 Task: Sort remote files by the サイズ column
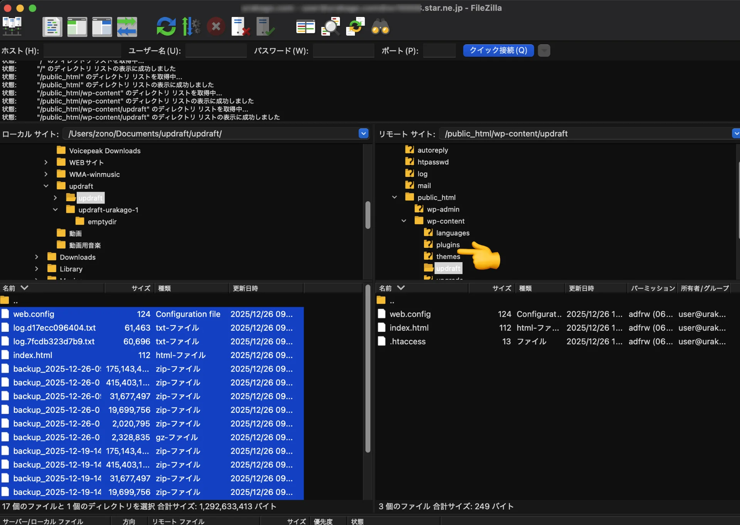(x=501, y=288)
